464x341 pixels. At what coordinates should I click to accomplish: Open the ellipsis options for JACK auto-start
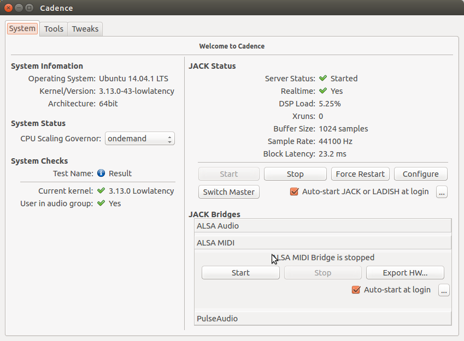pyautogui.click(x=442, y=192)
